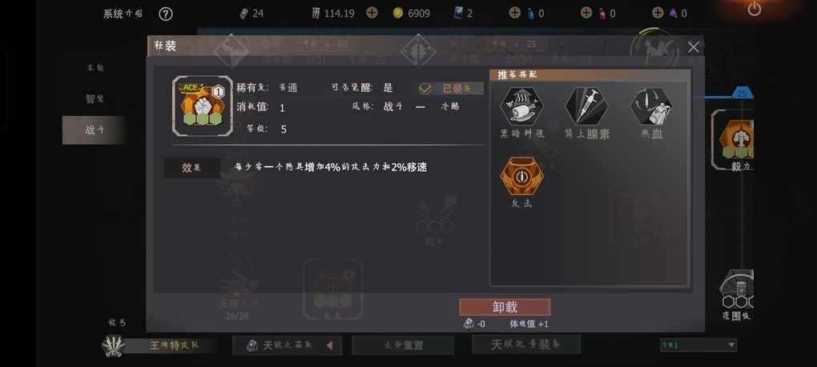This screenshot has height=367, width=817.
Task: Click the 全部重置 reset button
Action: coord(403,345)
